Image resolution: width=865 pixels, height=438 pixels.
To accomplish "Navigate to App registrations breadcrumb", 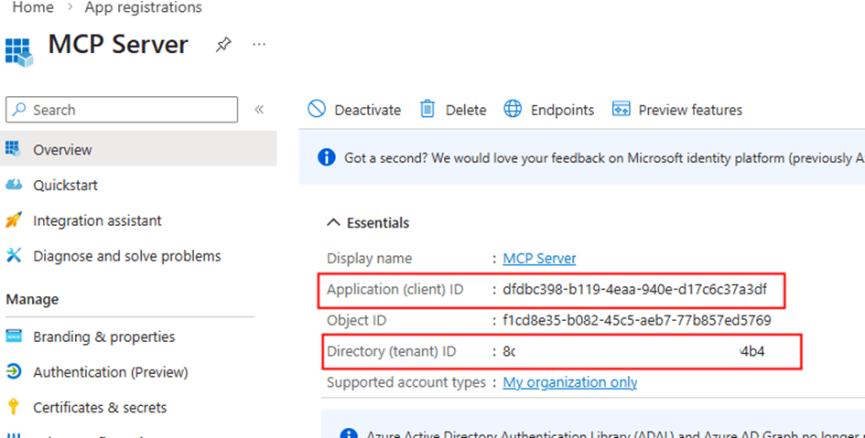I will coord(143,8).
